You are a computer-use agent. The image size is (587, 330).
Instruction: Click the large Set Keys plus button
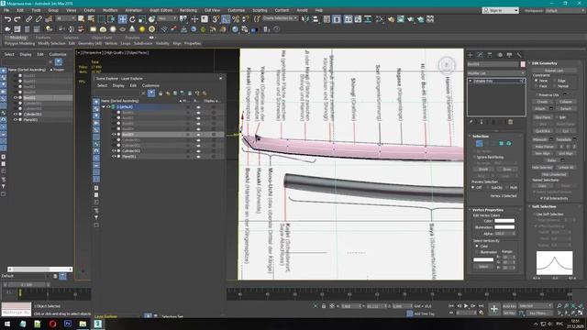493,309
